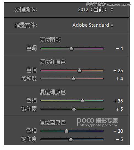The height and width of the screenshot is (150, 134).
Task: Click the shadows tint value -4
Action: [119, 48]
